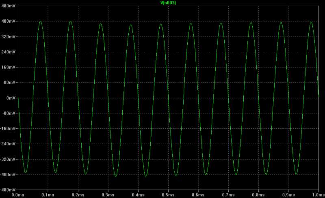Click the 0mV axis label

point(11,98)
